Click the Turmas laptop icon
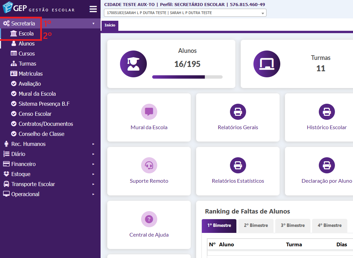This screenshot has height=258, width=353. [x=267, y=64]
